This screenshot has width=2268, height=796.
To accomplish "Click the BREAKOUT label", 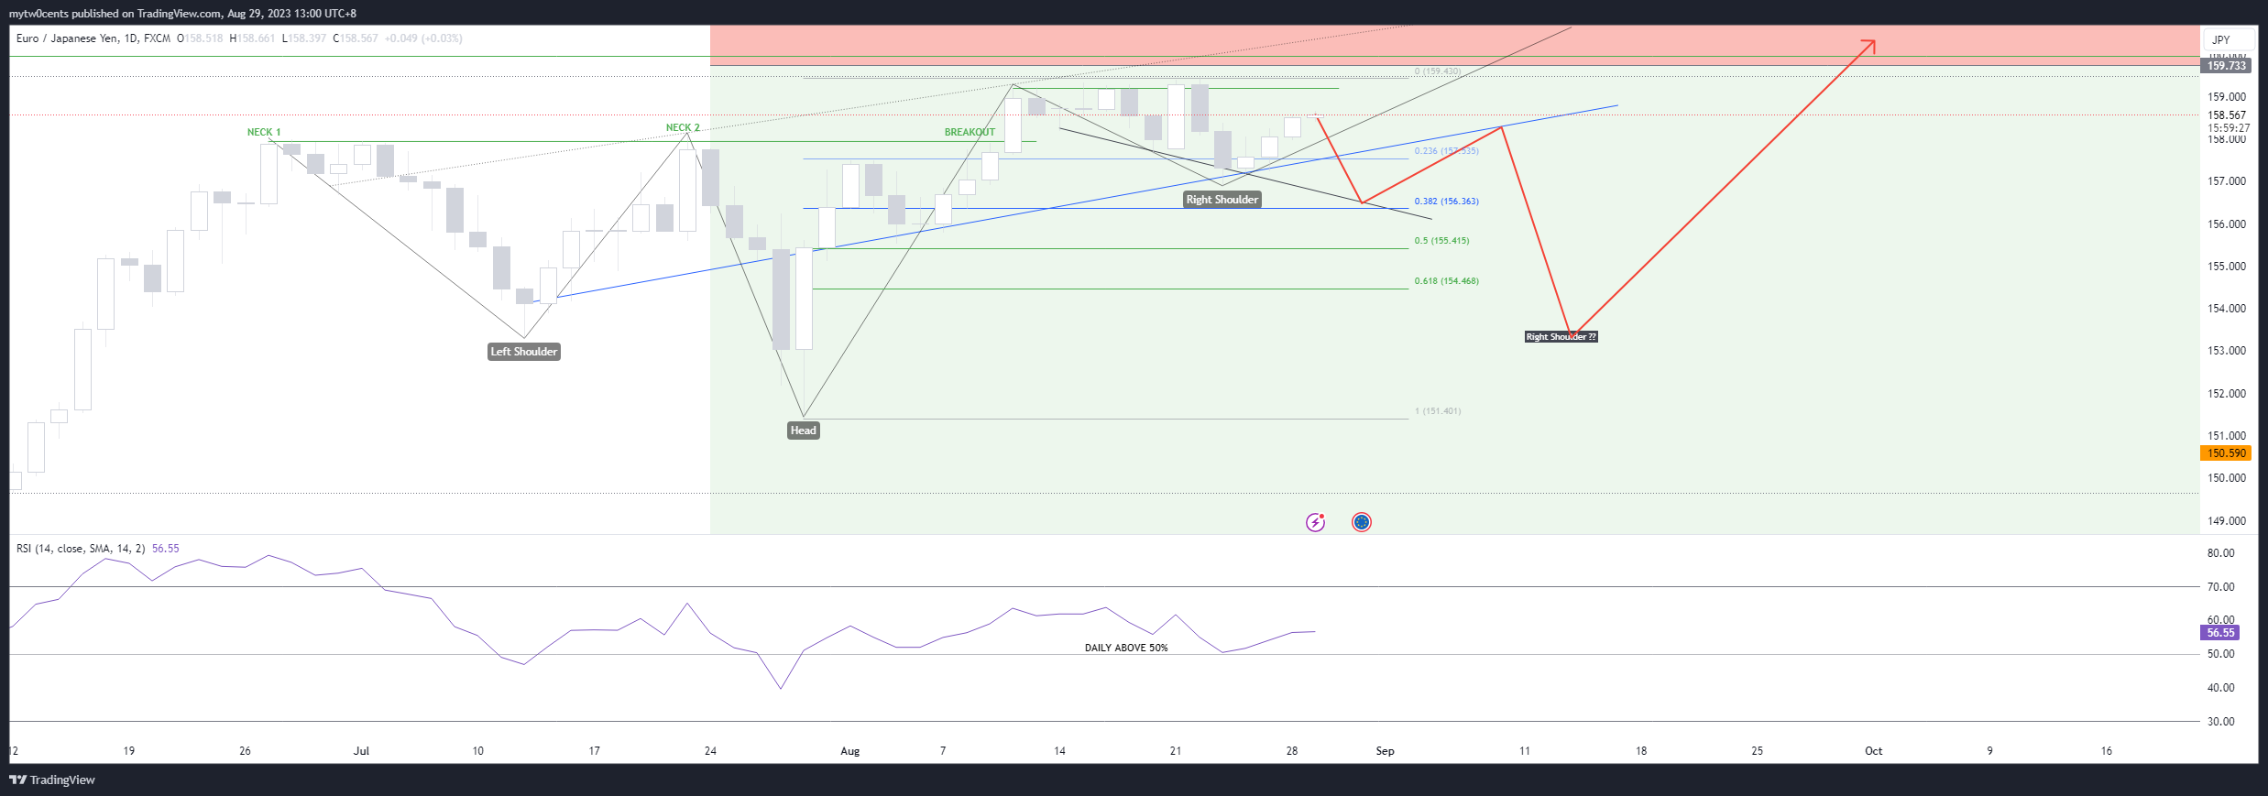I will (x=970, y=132).
